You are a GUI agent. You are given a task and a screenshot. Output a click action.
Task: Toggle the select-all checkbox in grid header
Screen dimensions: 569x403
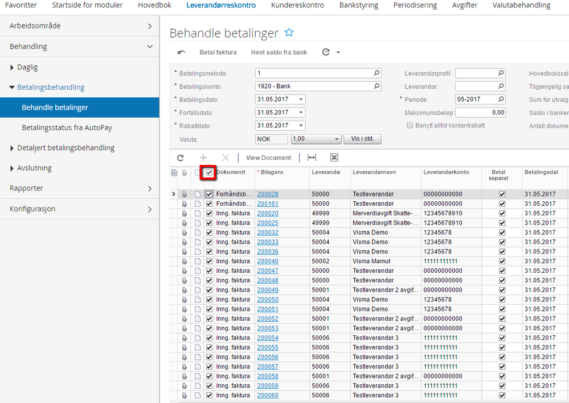pos(209,173)
